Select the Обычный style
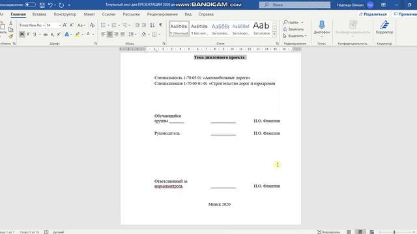The height and width of the screenshot is (234, 417). point(179,29)
